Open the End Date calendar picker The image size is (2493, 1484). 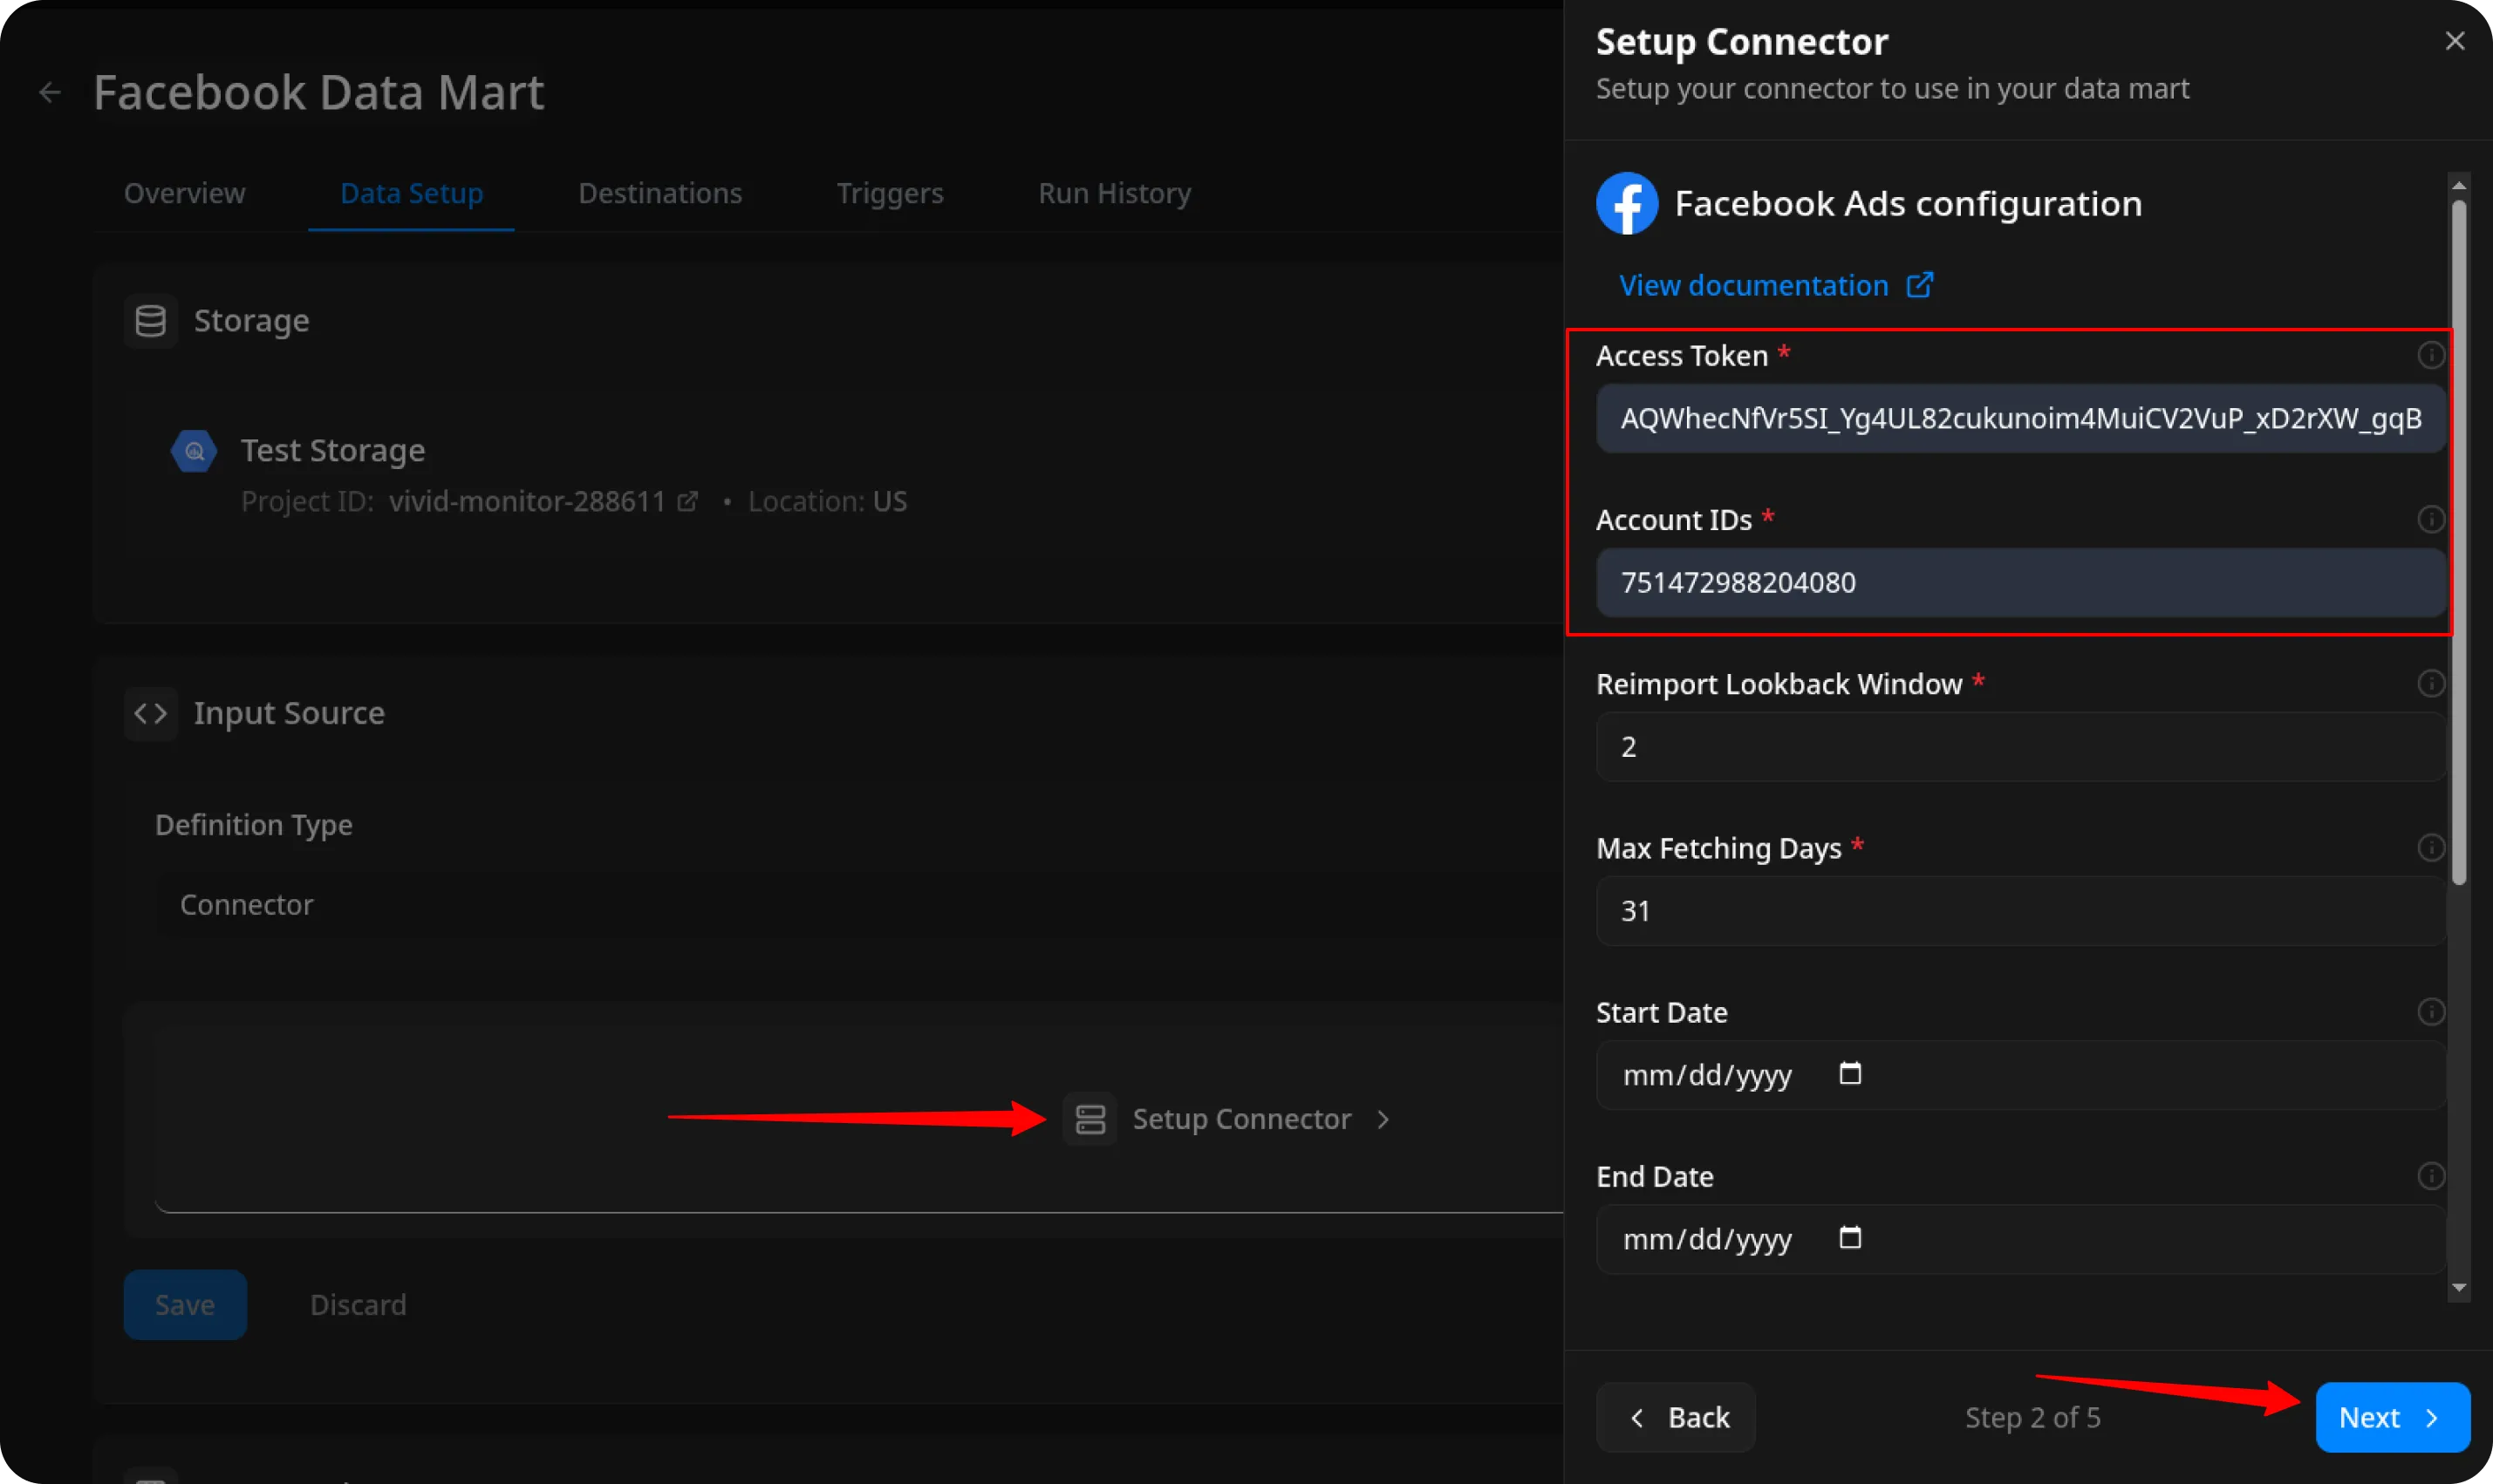(x=1850, y=1238)
